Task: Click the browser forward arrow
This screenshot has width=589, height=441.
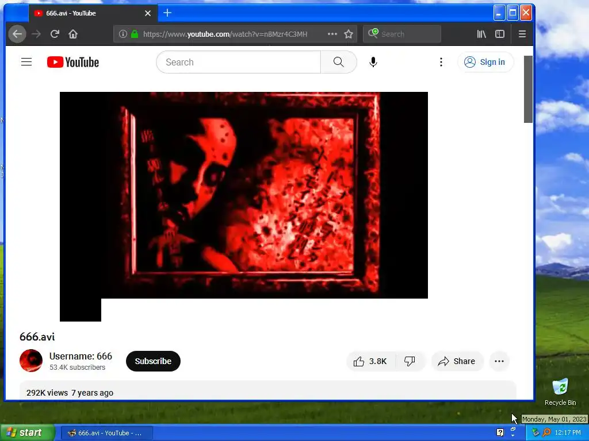Action: tap(36, 34)
